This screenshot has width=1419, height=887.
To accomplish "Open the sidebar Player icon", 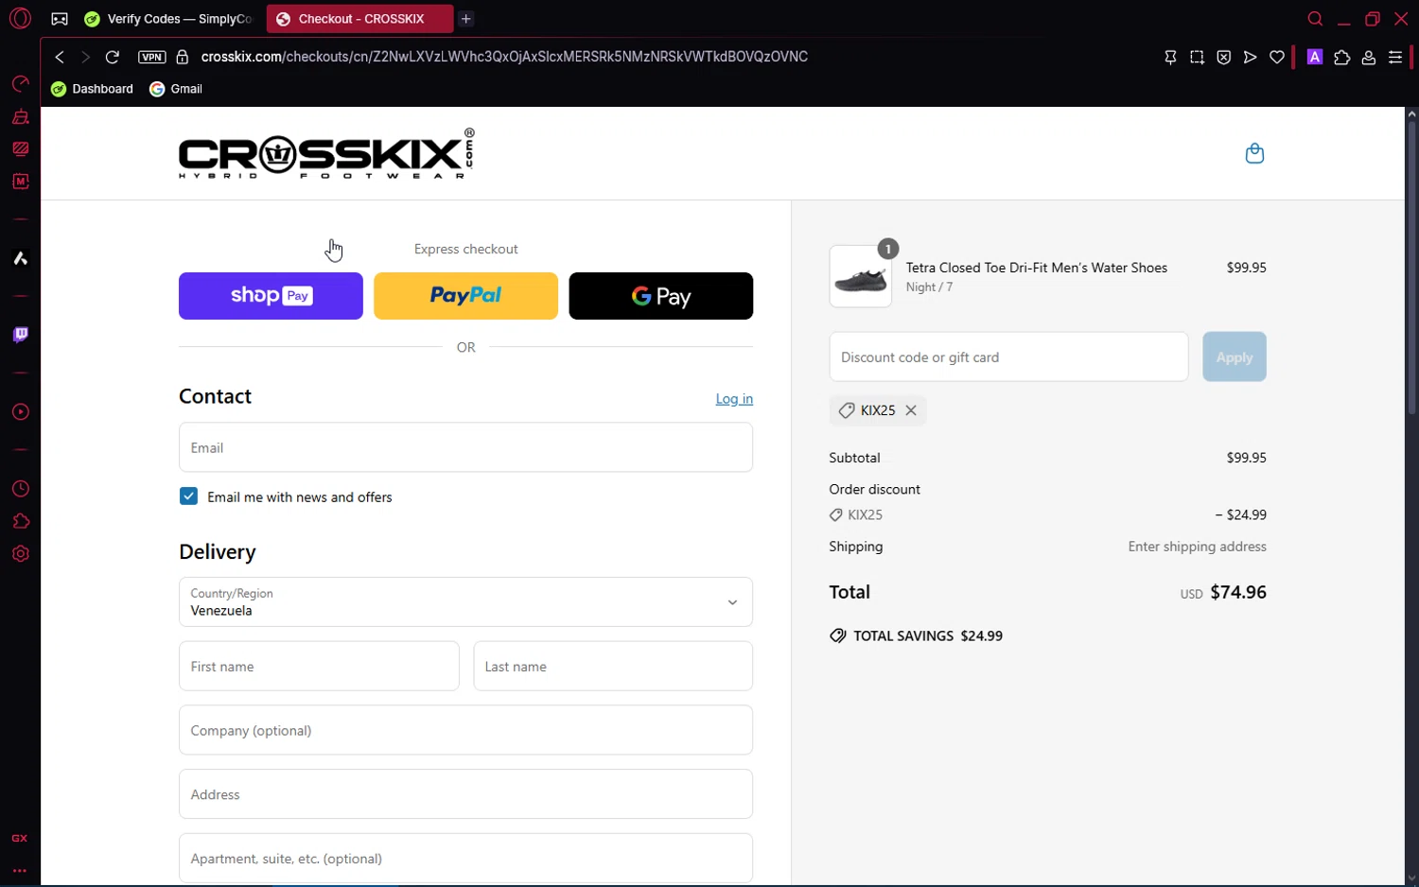I will point(20,412).
